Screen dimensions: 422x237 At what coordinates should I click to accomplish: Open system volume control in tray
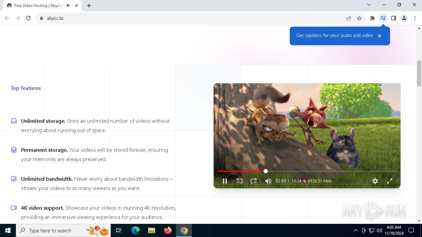(x=379, y=230)
